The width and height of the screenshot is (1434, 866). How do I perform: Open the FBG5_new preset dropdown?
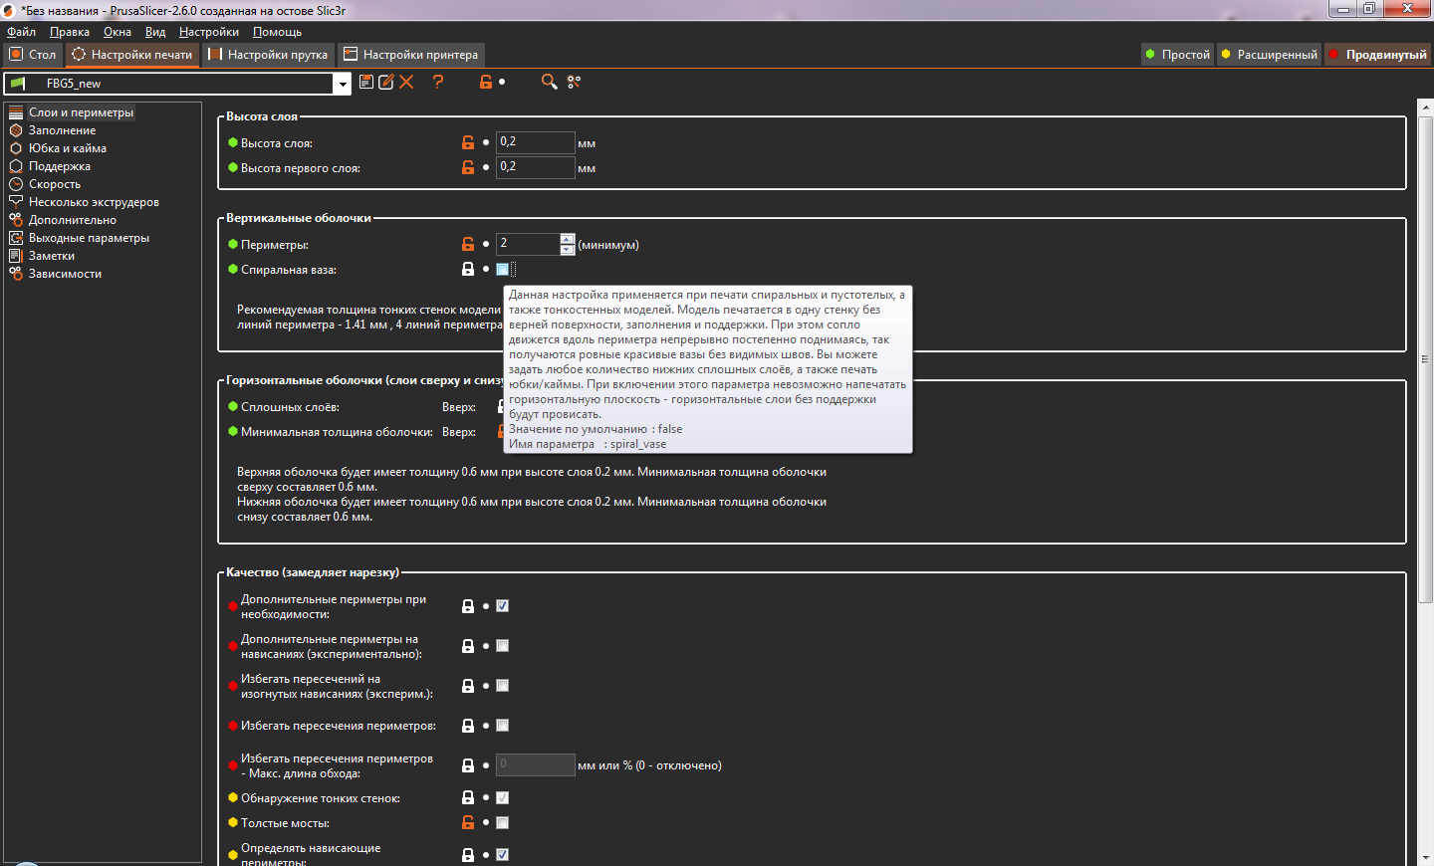[x=343, y=84]
